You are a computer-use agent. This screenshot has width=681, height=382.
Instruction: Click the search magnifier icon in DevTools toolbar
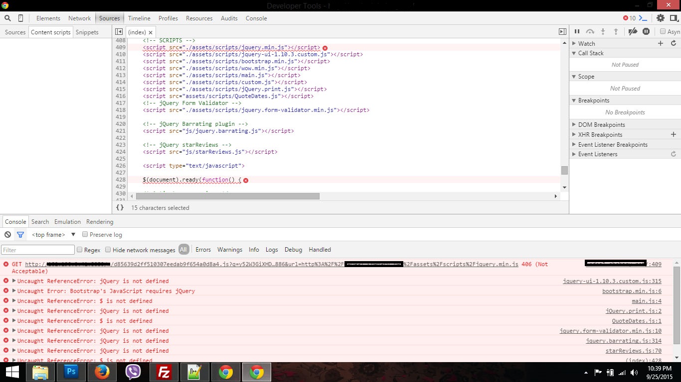(x=7, y=18)
